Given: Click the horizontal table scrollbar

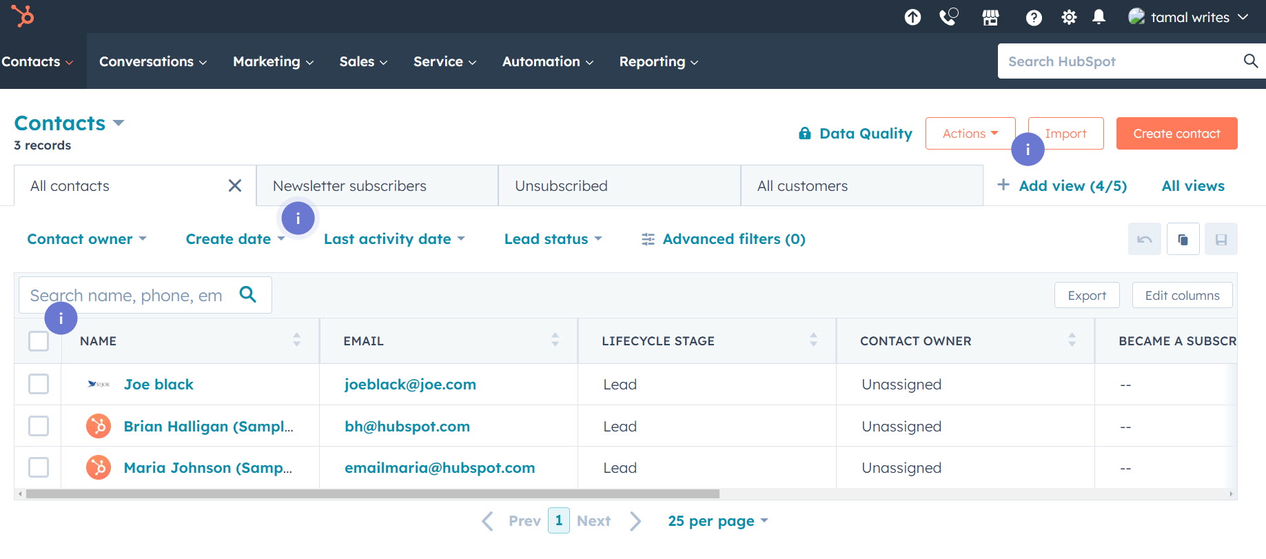Looking at the screenshot, I should (x=373, y=494).
